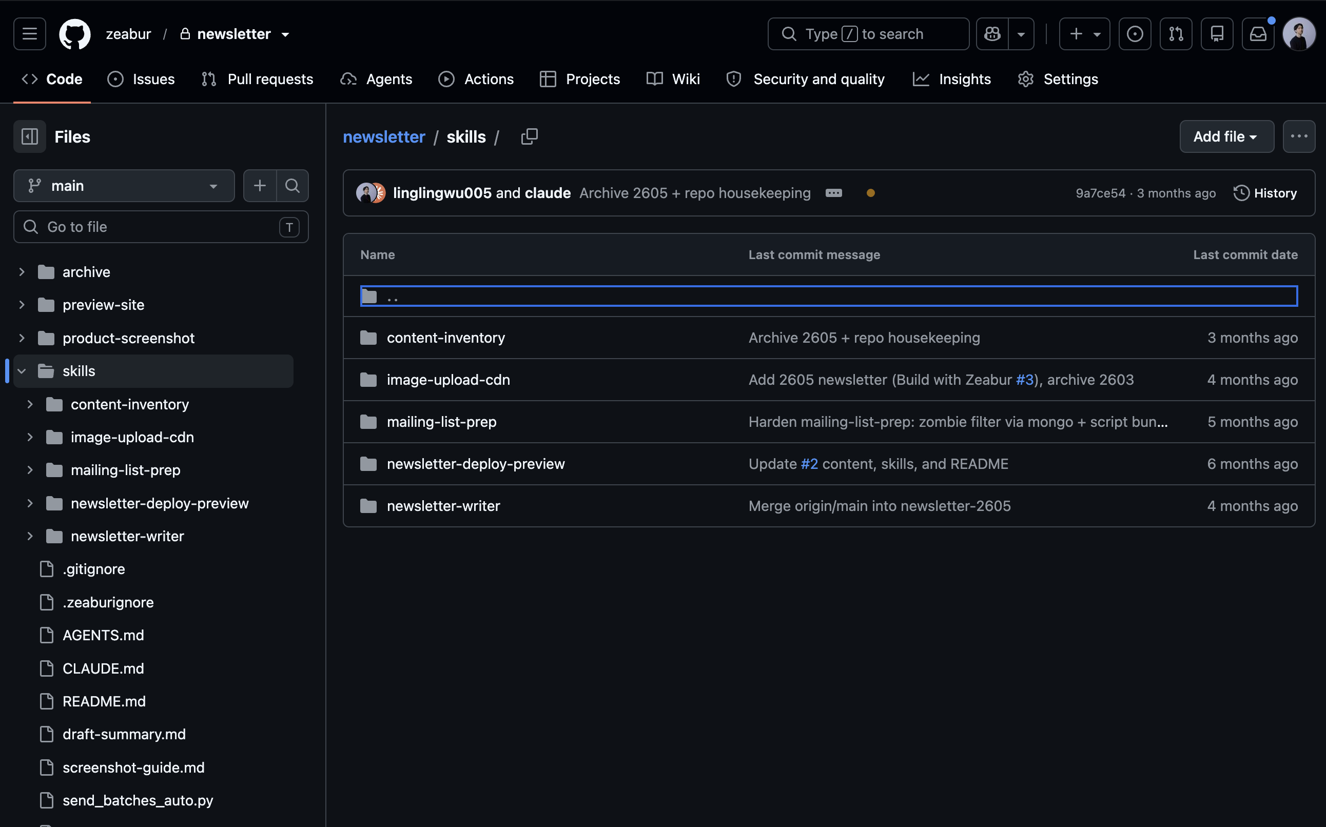This screenshot has height=827, width=1326.
Task: Click the search bar 'Type / to search'
Action: point(869,34)
